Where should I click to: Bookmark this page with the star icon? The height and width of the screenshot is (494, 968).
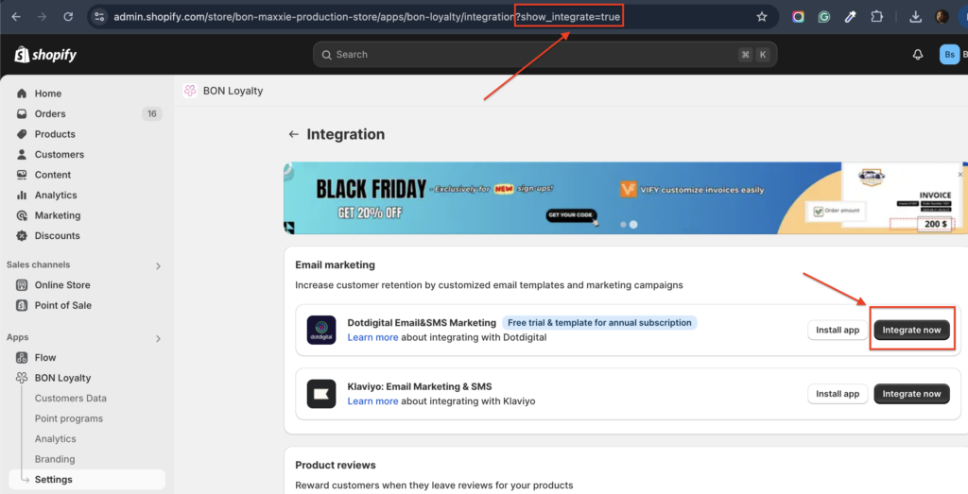(762, 17)
